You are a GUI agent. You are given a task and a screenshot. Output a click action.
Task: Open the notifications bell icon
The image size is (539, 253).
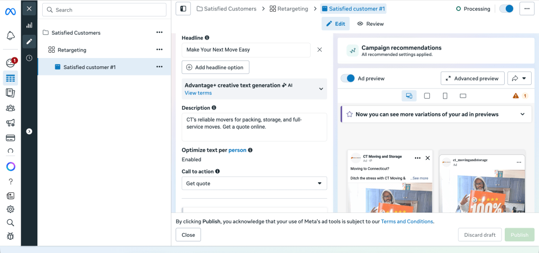pos(10,36)
